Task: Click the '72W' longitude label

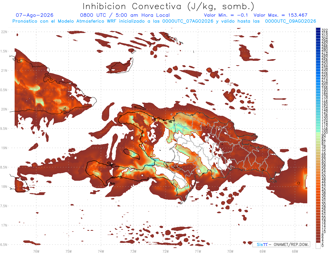Action: [x=165, y=251]
